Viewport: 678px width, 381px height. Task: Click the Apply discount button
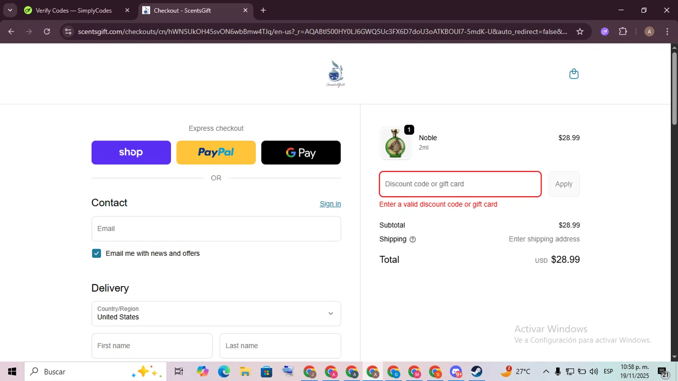(564, 184)
